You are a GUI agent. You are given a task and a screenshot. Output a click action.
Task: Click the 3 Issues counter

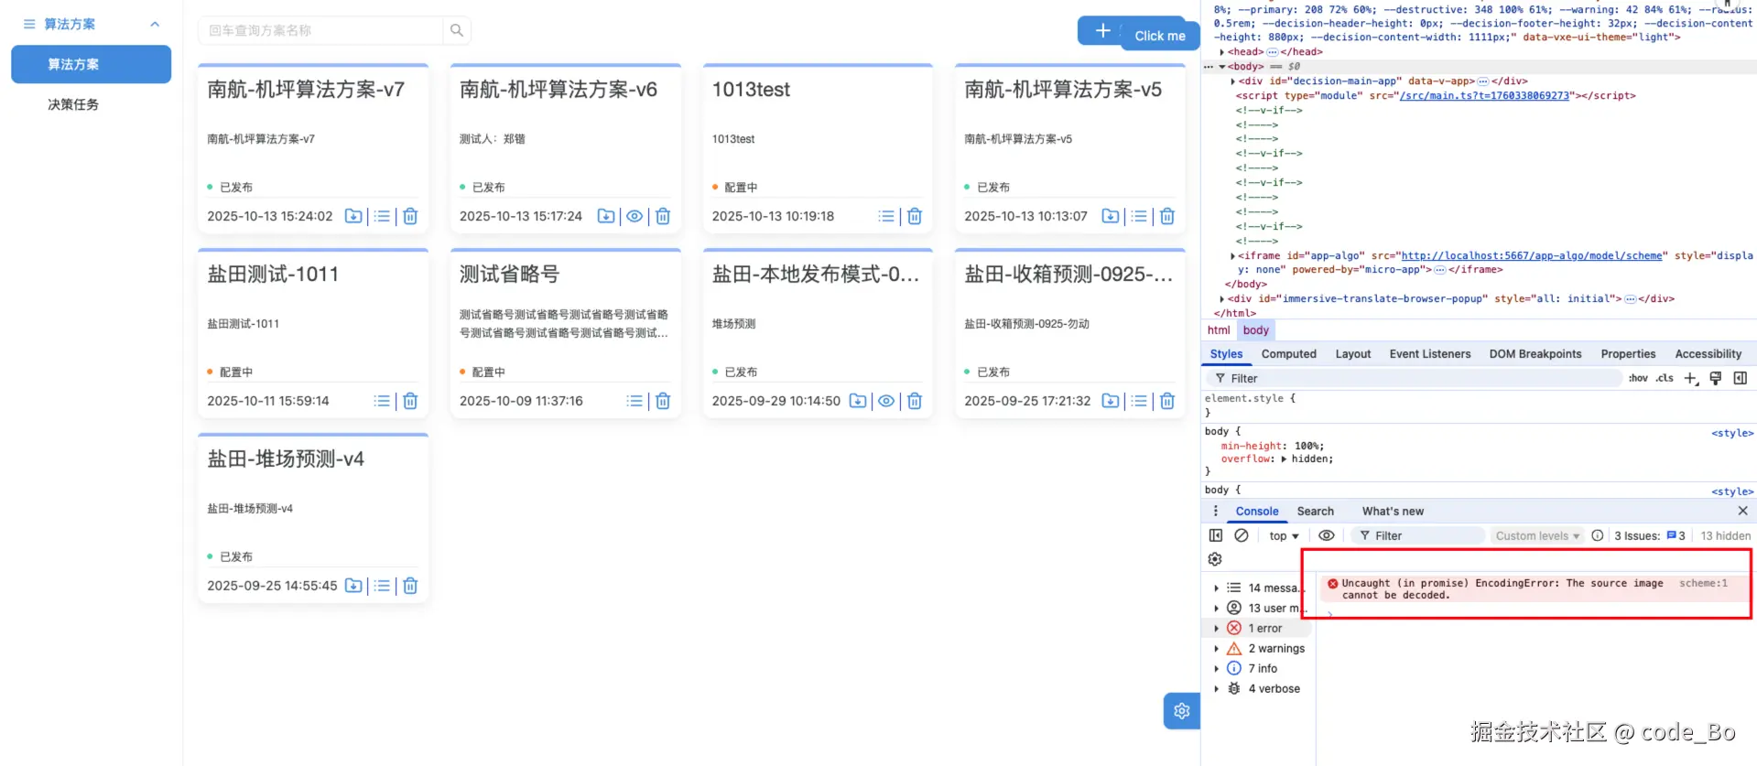[x=1650, y=536]
